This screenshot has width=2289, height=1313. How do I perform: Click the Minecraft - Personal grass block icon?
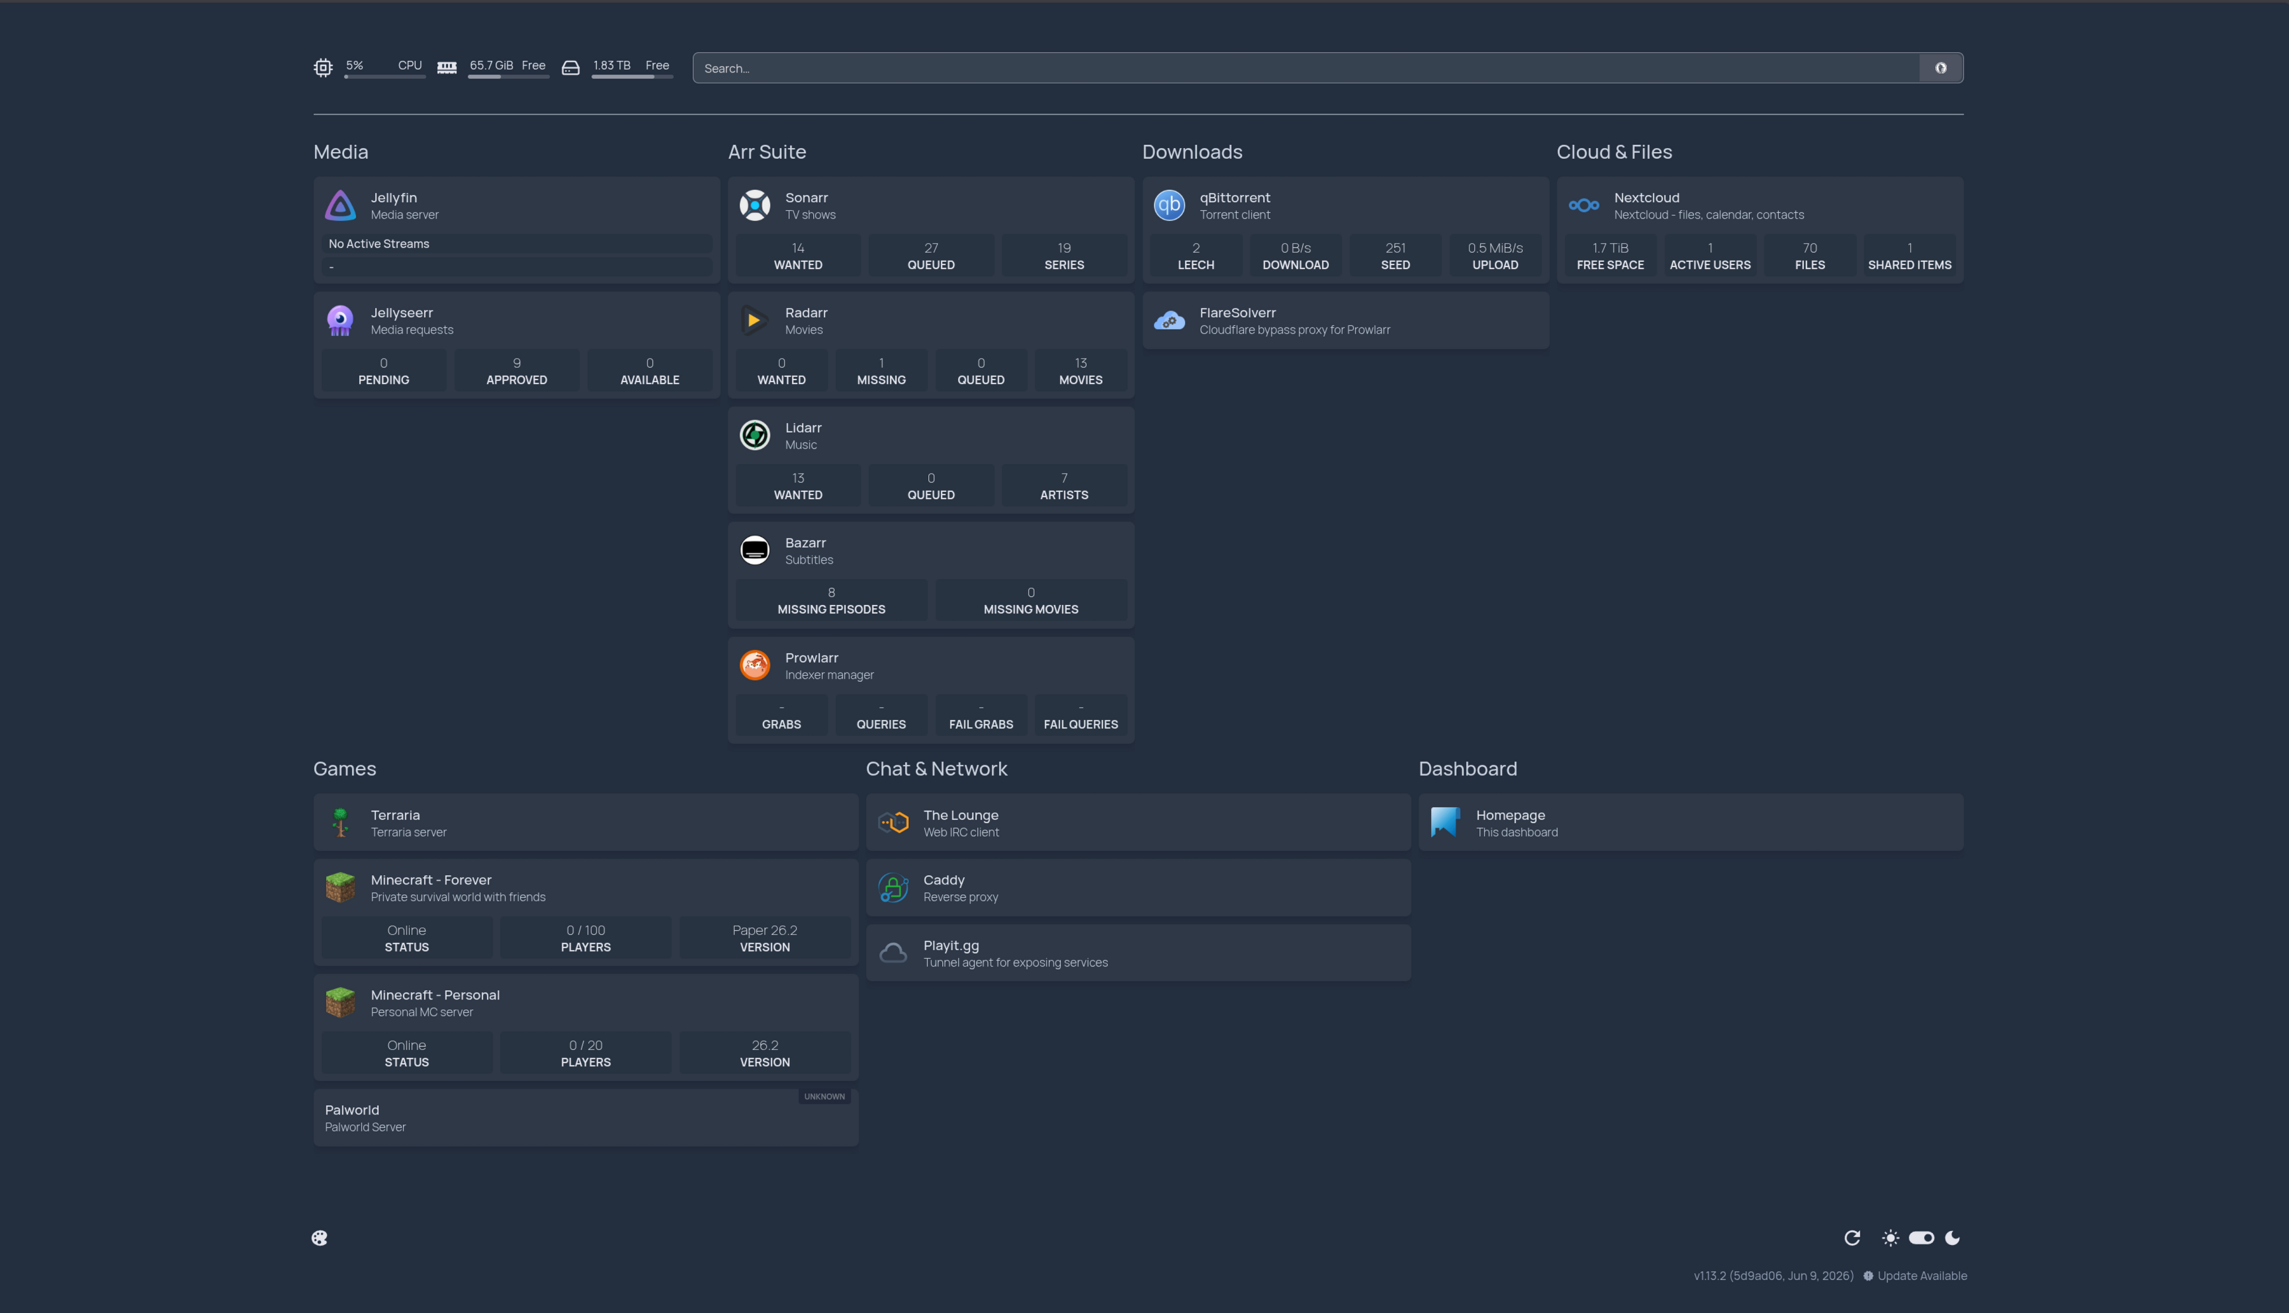point(340,1003)
